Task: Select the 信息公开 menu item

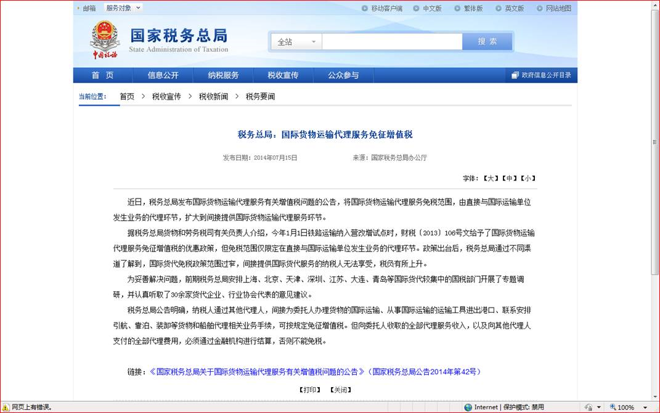Action: 163,75
